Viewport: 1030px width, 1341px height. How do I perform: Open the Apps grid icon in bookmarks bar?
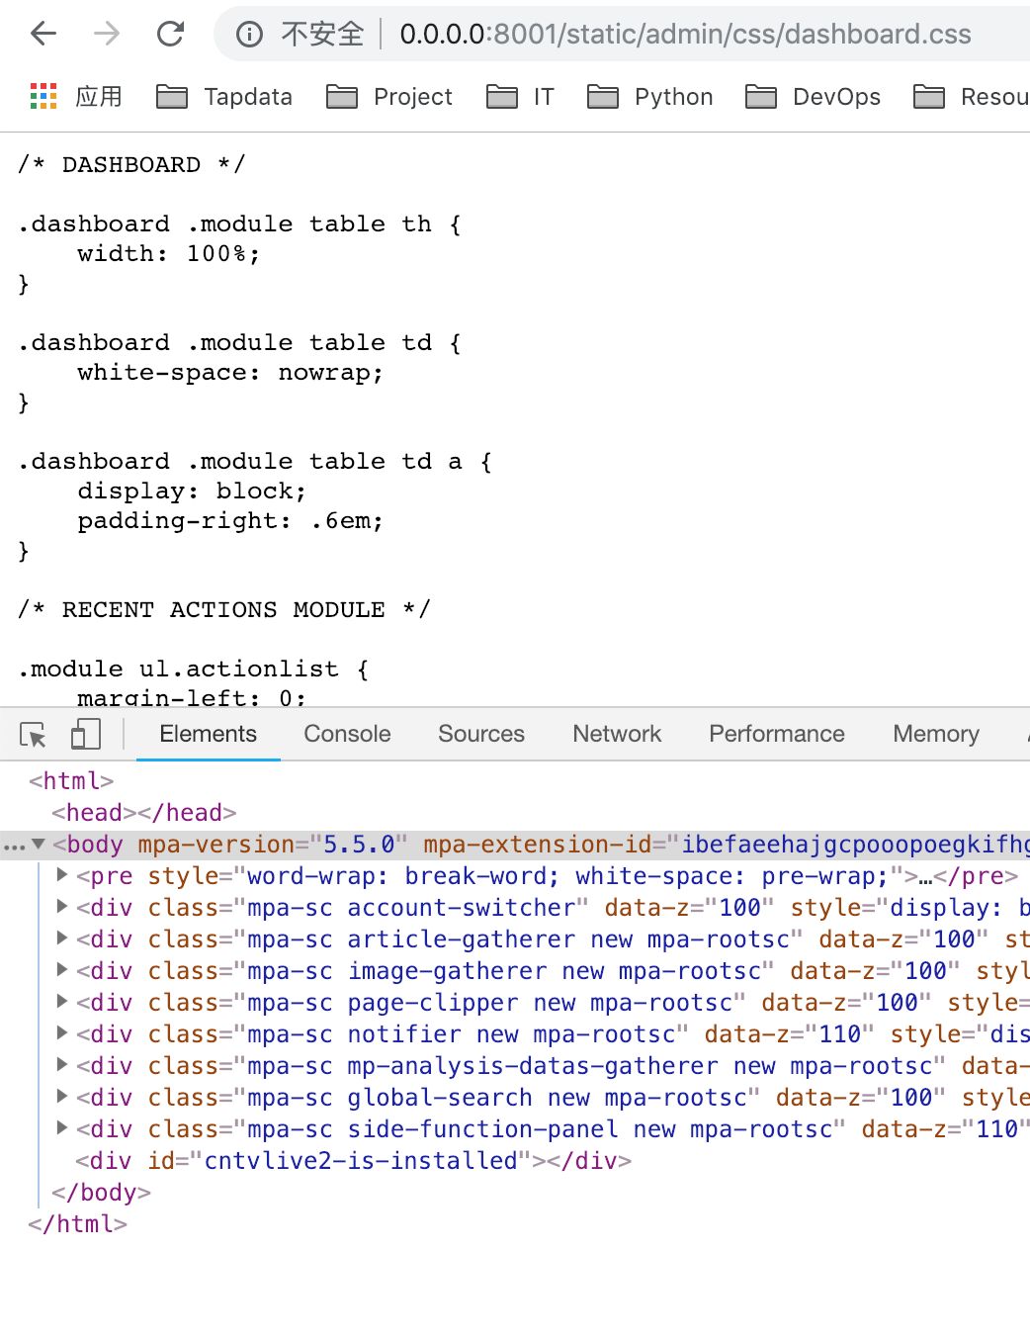[x=43, y=96]
